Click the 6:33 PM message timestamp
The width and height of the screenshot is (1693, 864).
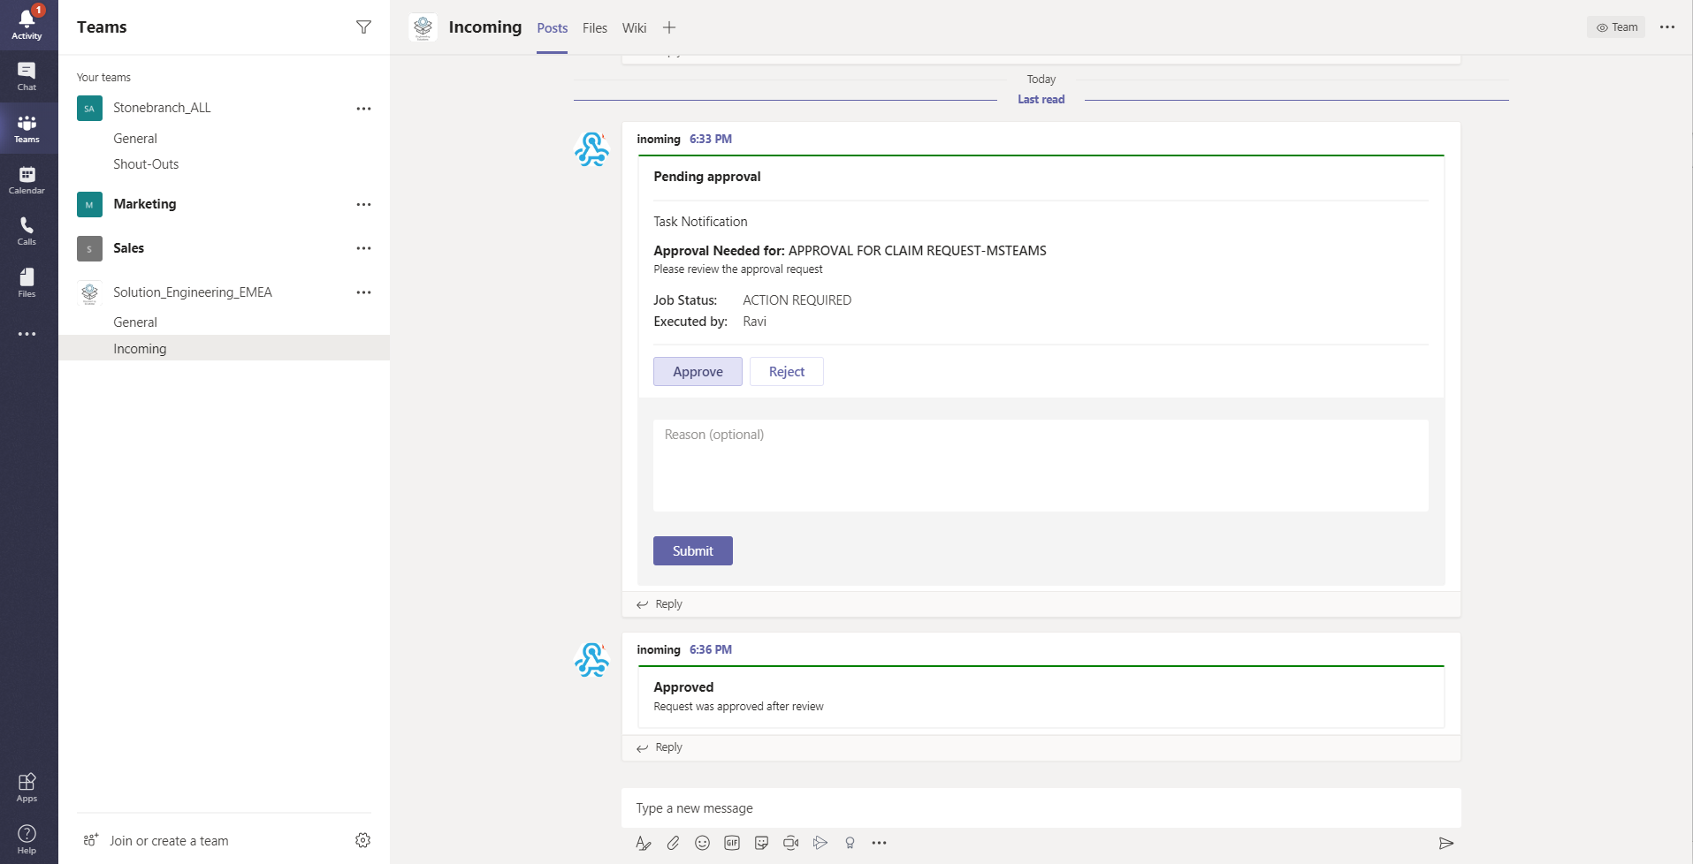[x=711, y=139]
